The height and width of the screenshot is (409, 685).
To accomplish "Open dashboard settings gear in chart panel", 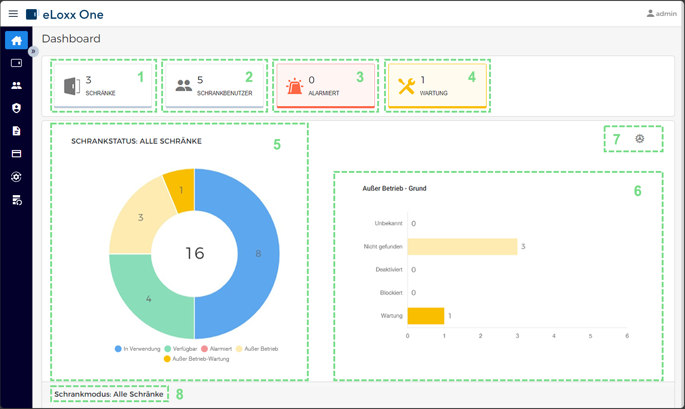I will (640, 139).
